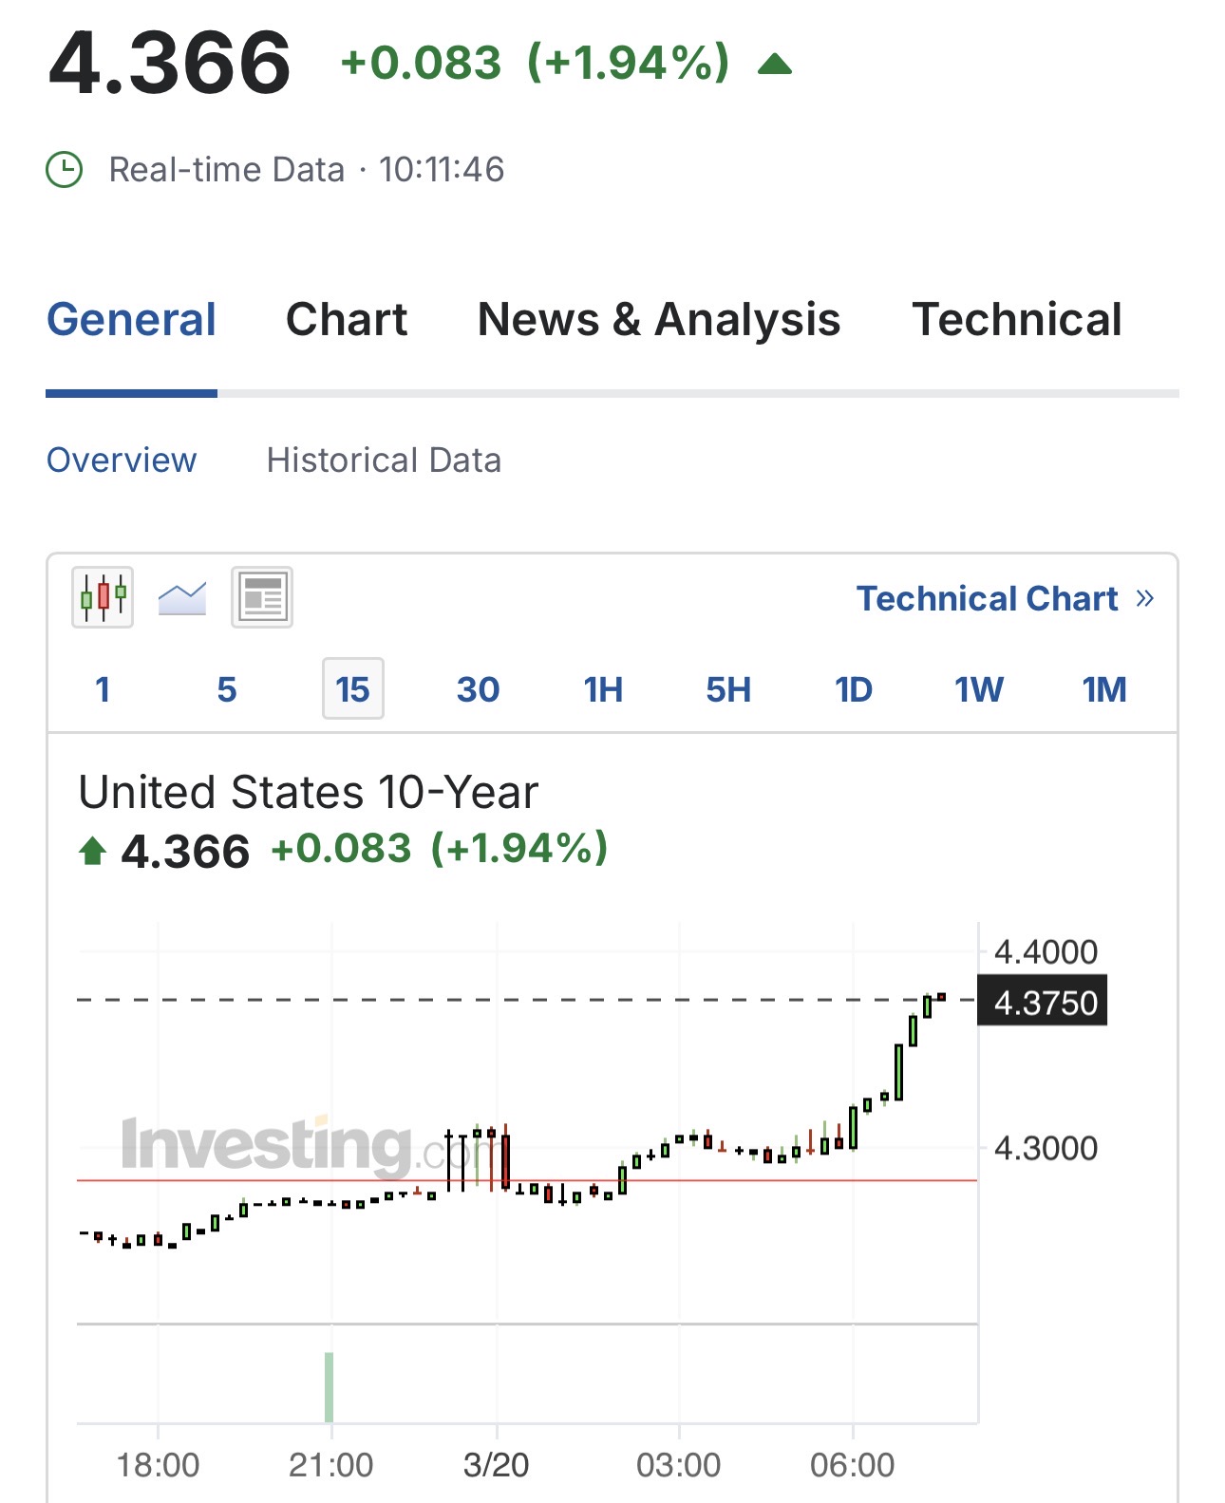Set the chart interval to 5 minutes
Image resolution: width=1225 pixels, height=1503 pixels.
tap(227, 689)
